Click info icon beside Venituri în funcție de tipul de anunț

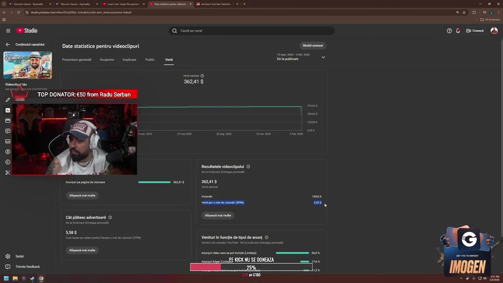pos(266,237)
